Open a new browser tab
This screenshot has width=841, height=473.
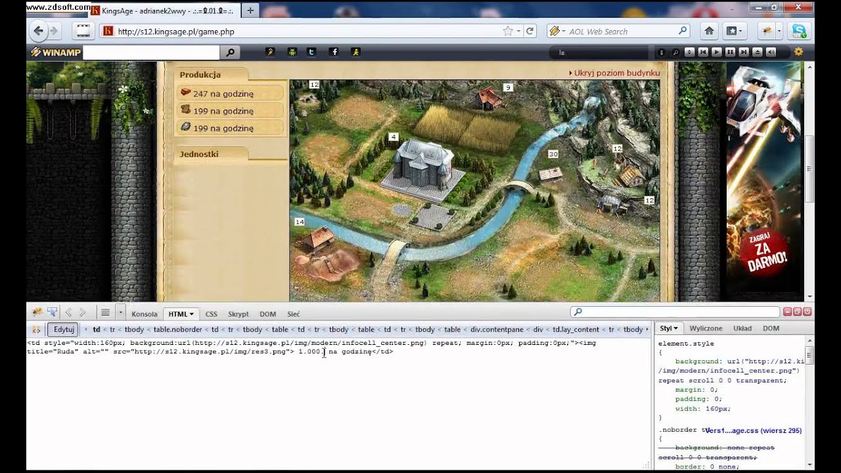(250, 11)
